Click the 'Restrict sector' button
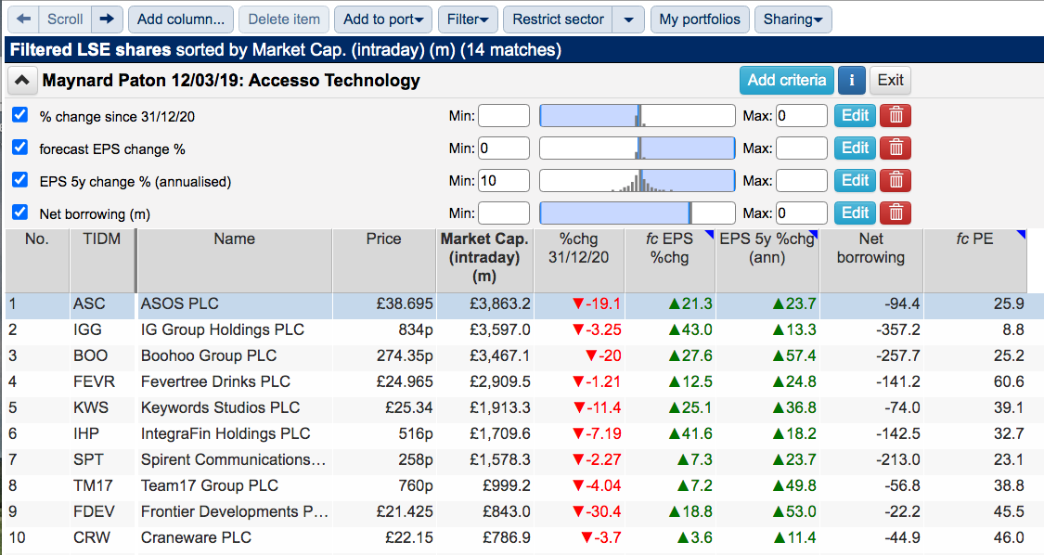Screen dimensions: 1044x555 point(558,19)
